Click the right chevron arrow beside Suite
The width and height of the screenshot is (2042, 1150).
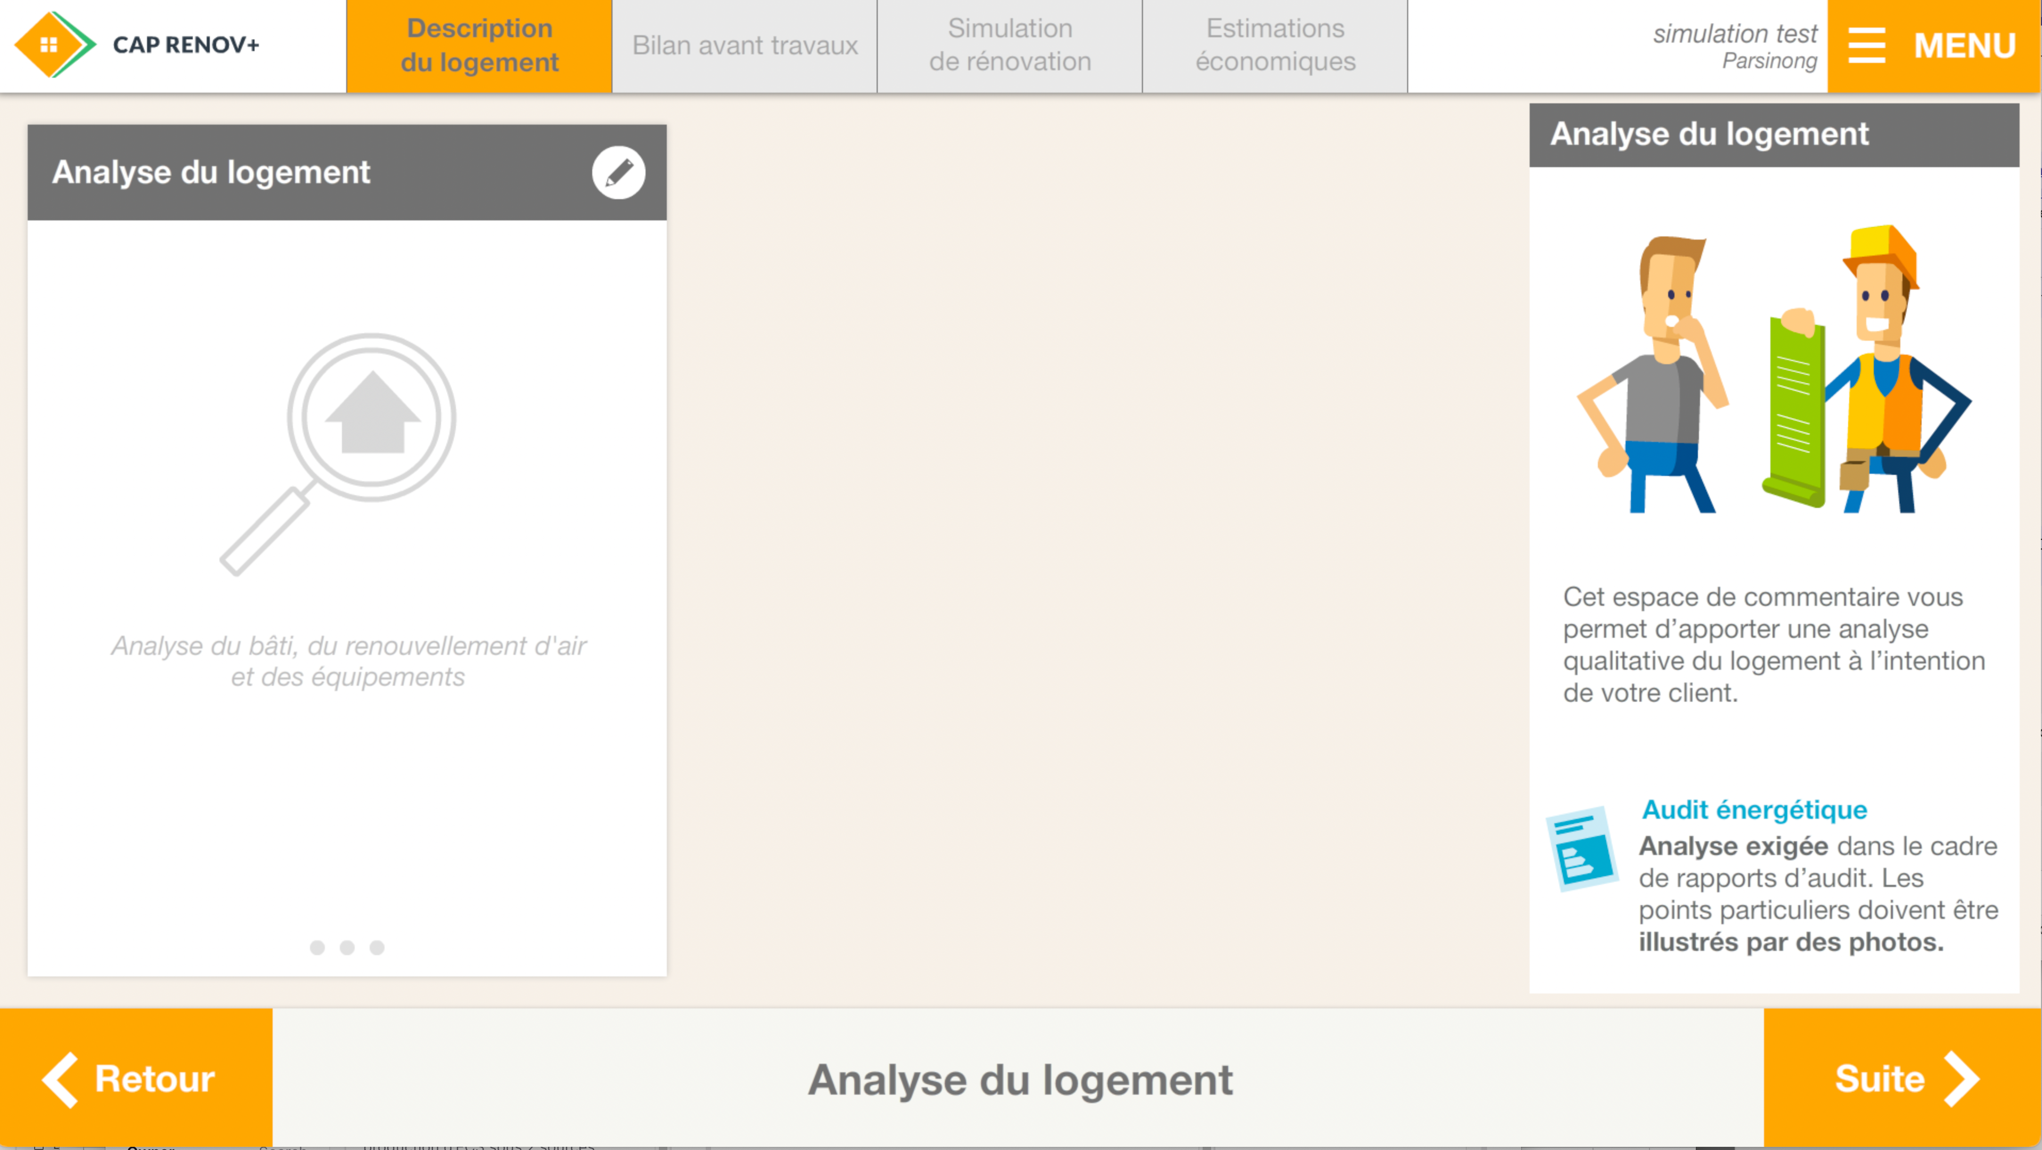tap(1961, 1079)
